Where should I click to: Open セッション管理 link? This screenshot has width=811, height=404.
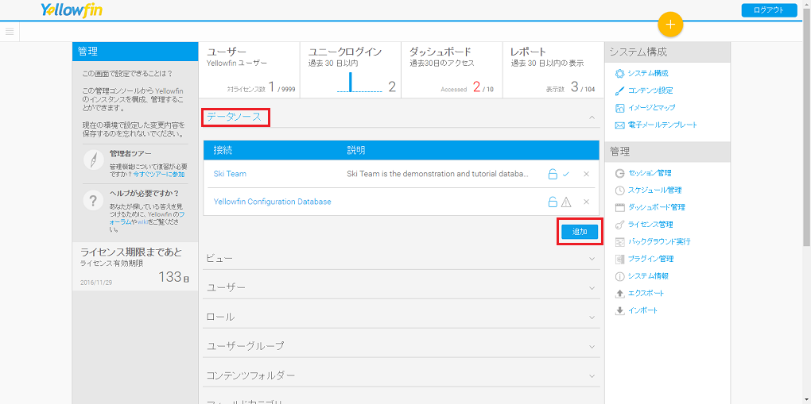[650, 173]
